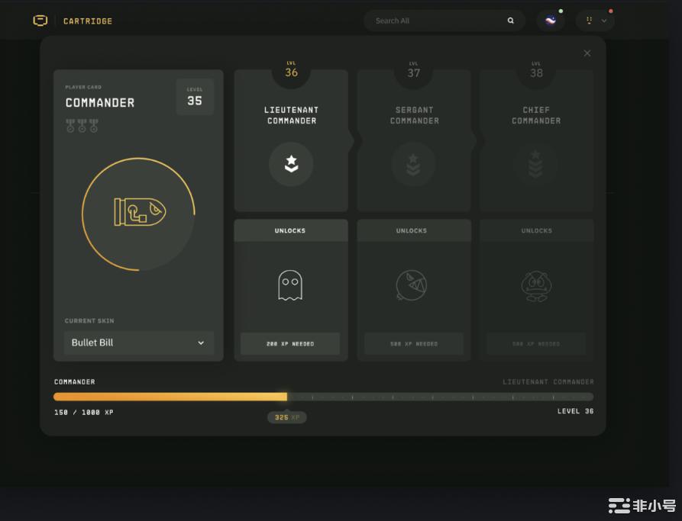Open the level 36 tab
The height and width of the screenshot is (521, 682).
291,71
